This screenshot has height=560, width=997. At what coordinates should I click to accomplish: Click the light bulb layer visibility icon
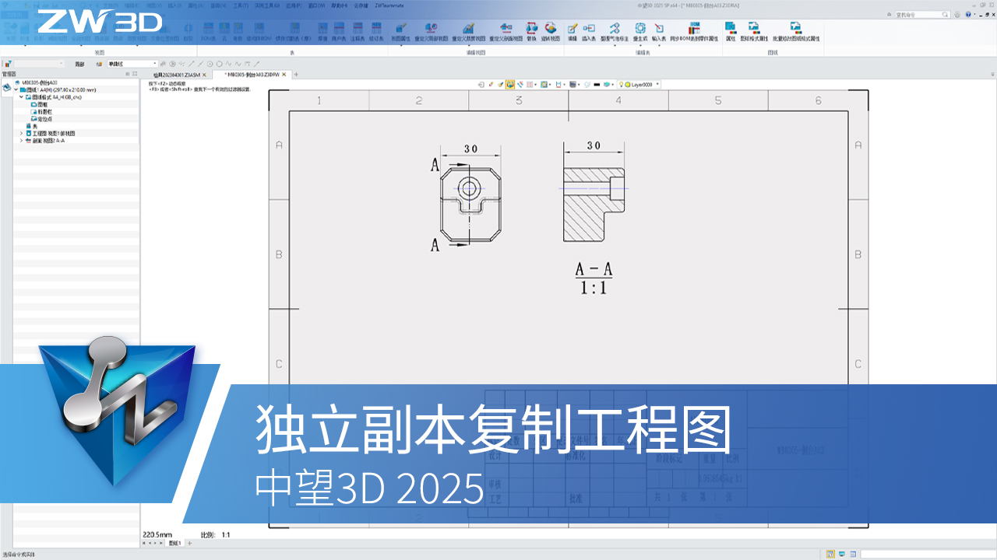pyautogui.click(x=621, y=84)
